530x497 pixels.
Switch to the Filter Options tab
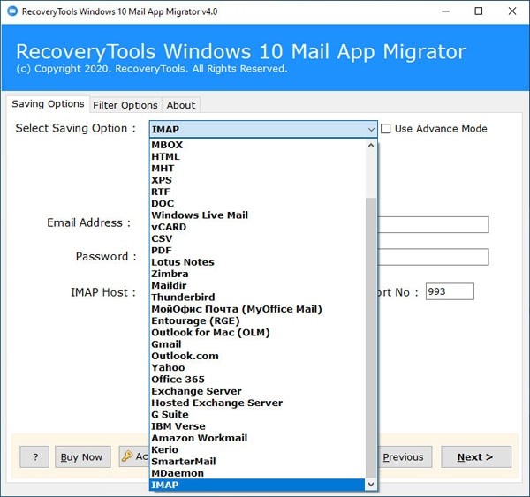point(125,105)
